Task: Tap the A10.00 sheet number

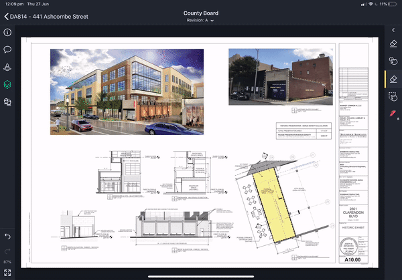Action: tap(352, 259)
